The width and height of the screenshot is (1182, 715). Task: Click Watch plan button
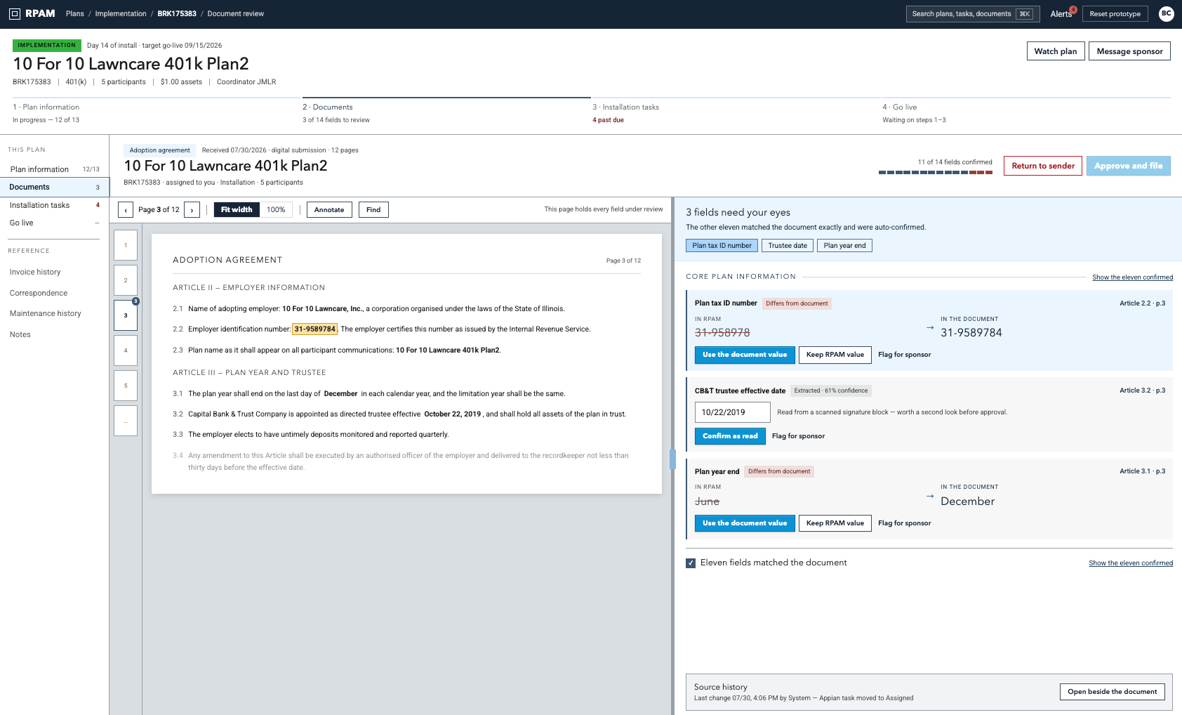[x=1055, y=51]
